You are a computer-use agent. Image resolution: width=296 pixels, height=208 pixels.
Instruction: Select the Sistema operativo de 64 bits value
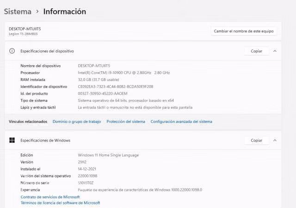[126, 100]
